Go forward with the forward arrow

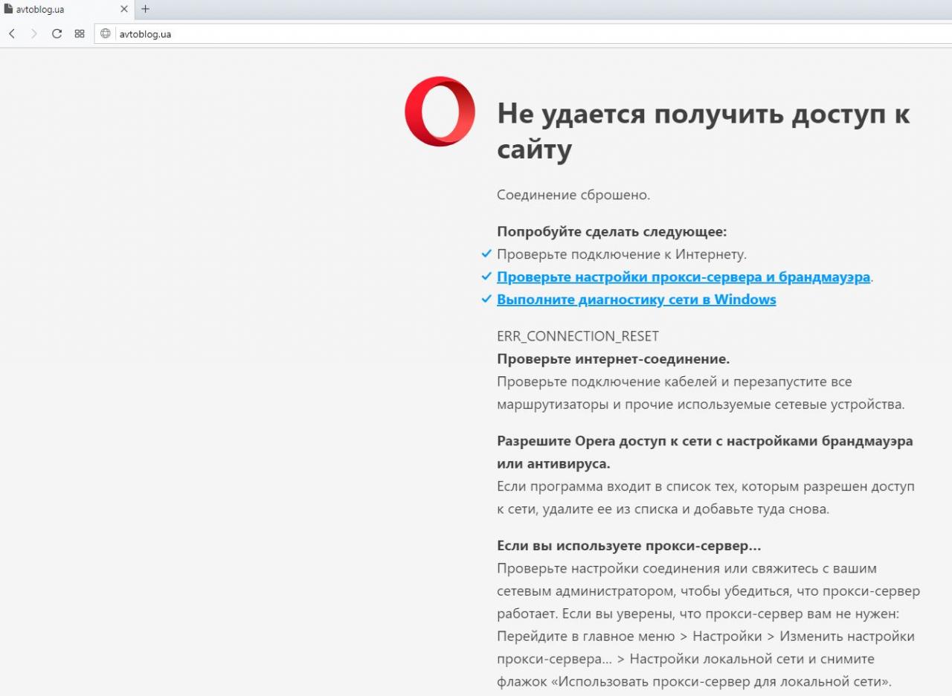point(33,33)
